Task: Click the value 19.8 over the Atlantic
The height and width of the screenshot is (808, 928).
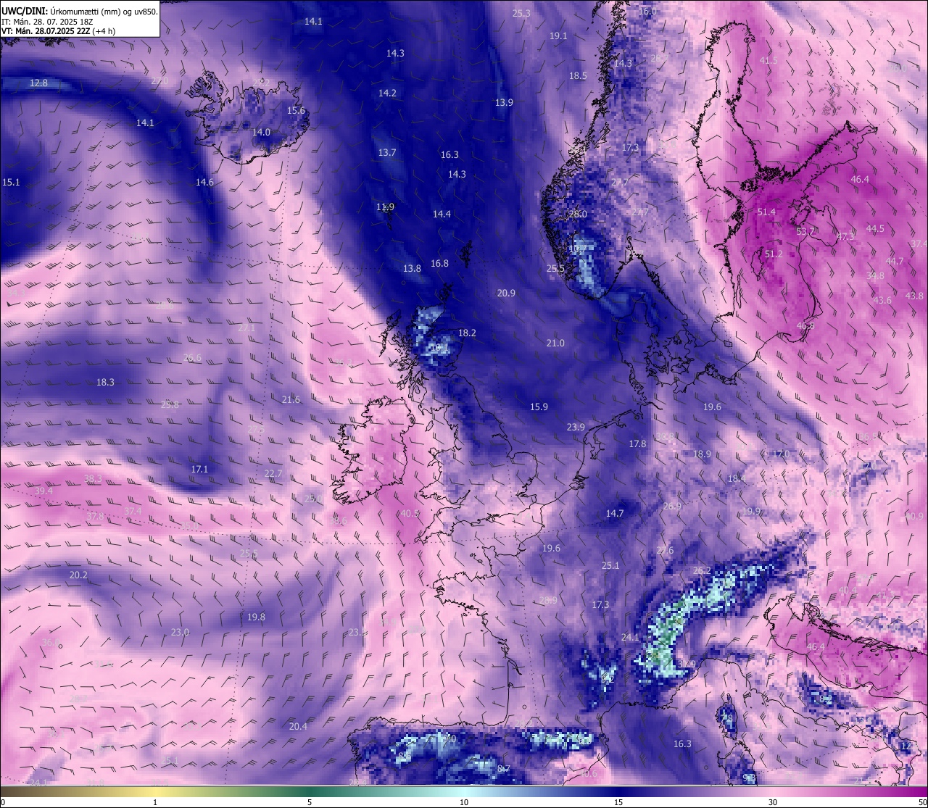Action: [256, 617]
